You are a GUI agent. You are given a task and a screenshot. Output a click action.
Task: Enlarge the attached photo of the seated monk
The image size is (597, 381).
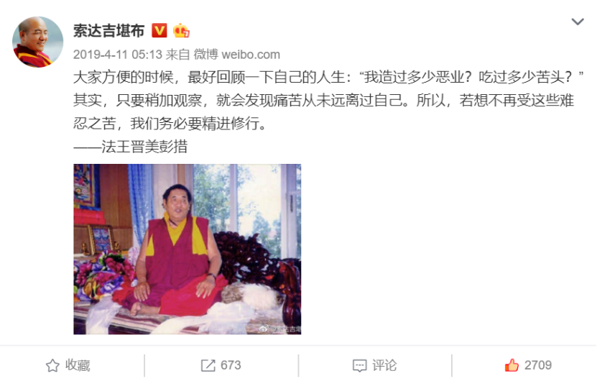188,249
